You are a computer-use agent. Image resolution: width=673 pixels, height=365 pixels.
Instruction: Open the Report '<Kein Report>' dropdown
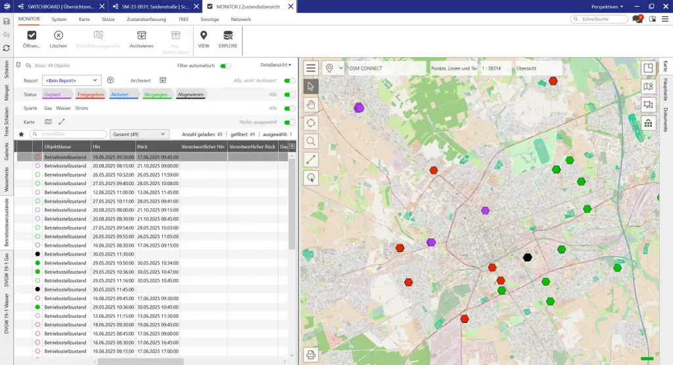point(72,80)
